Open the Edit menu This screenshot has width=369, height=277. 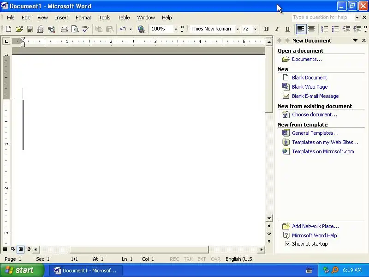pyautogui.click(x=26, y=18)
